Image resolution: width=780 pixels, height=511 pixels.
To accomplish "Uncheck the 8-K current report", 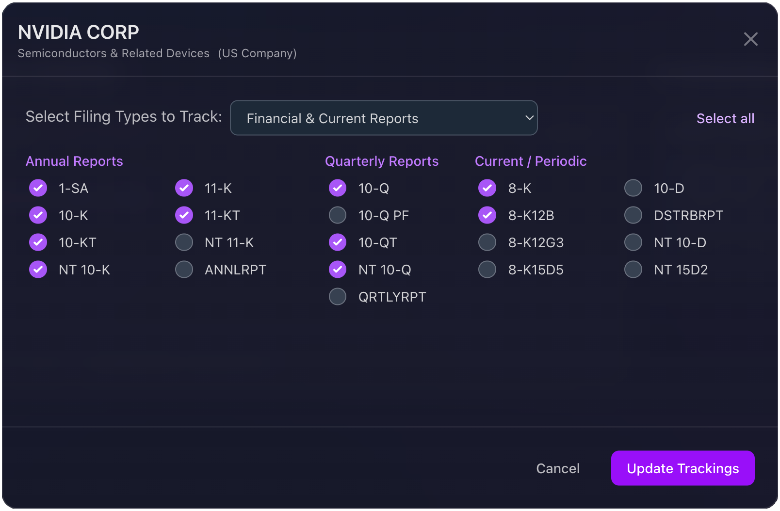I will [487, 188].
